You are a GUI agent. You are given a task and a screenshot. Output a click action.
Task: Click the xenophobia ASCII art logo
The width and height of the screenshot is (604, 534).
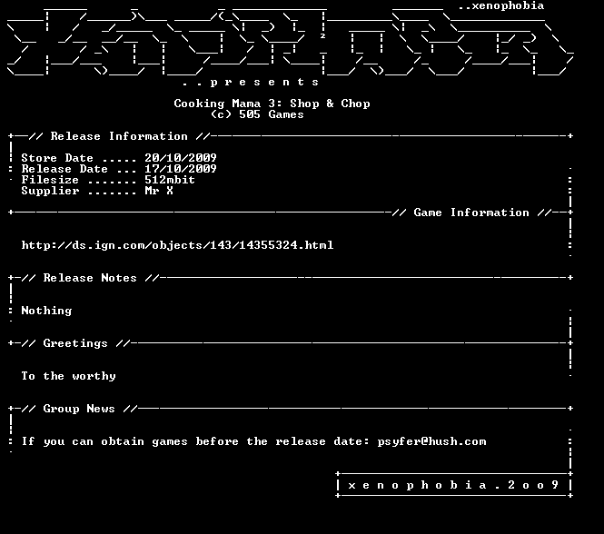[290, 42]
